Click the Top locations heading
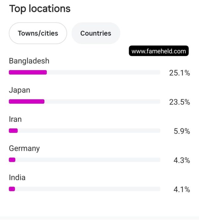The height and width of the screenshot is (224, 199). click(40, 9)
